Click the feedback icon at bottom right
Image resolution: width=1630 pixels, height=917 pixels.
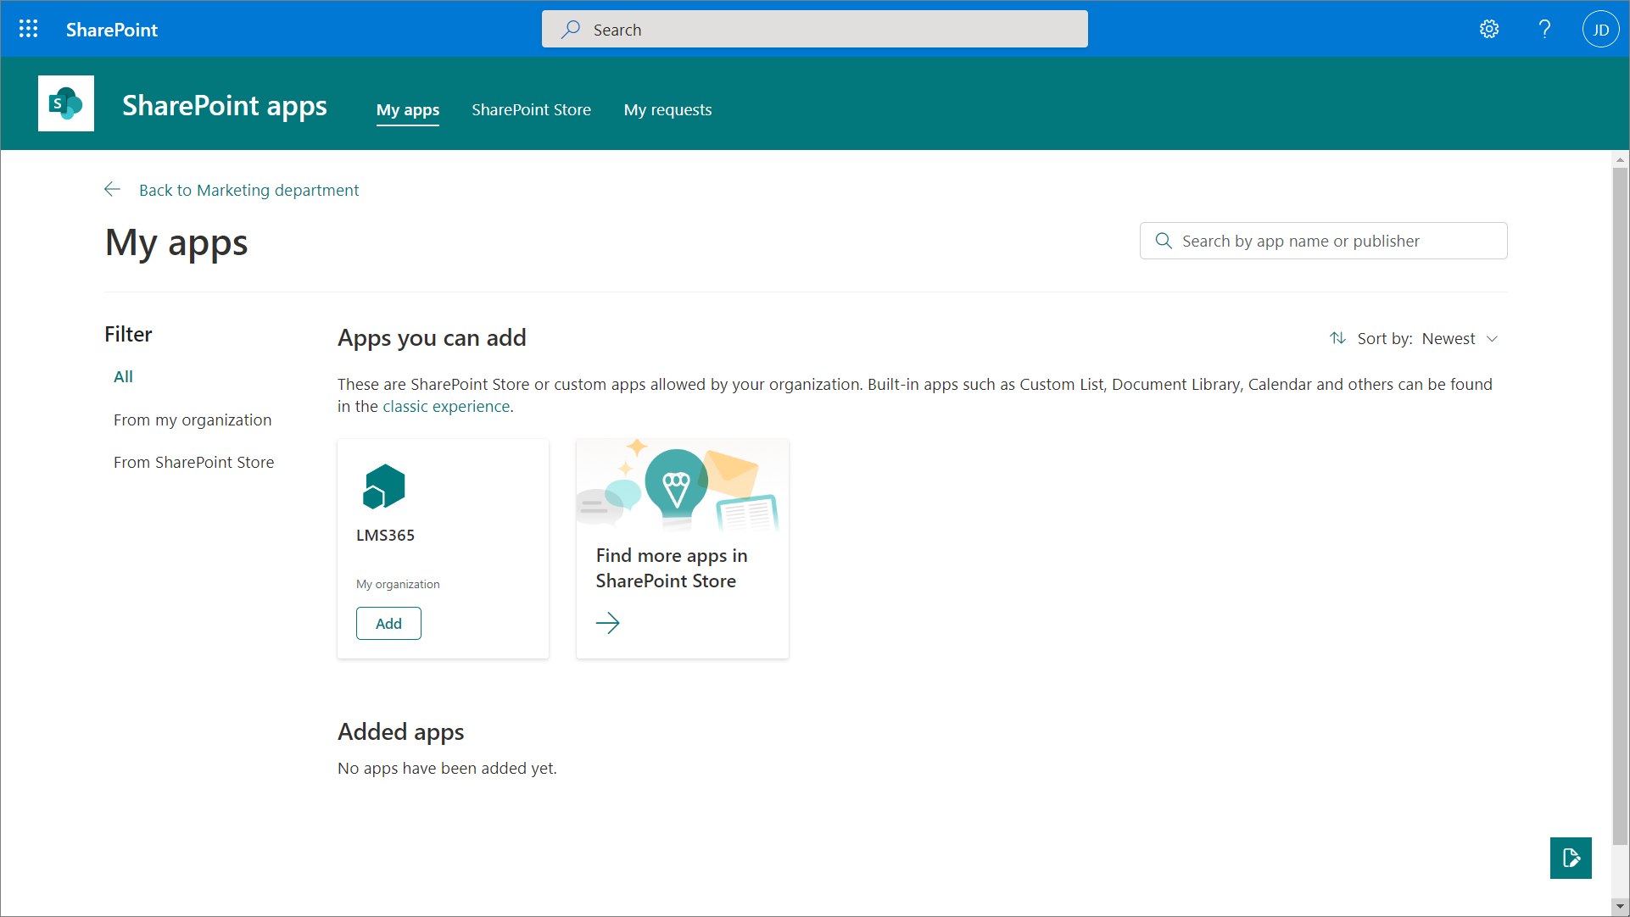1571,858
